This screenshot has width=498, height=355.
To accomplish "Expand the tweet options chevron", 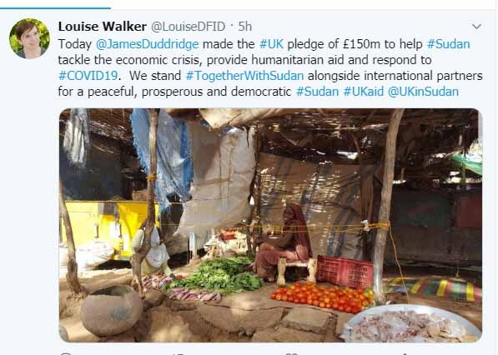I will [x=476, y=27].
